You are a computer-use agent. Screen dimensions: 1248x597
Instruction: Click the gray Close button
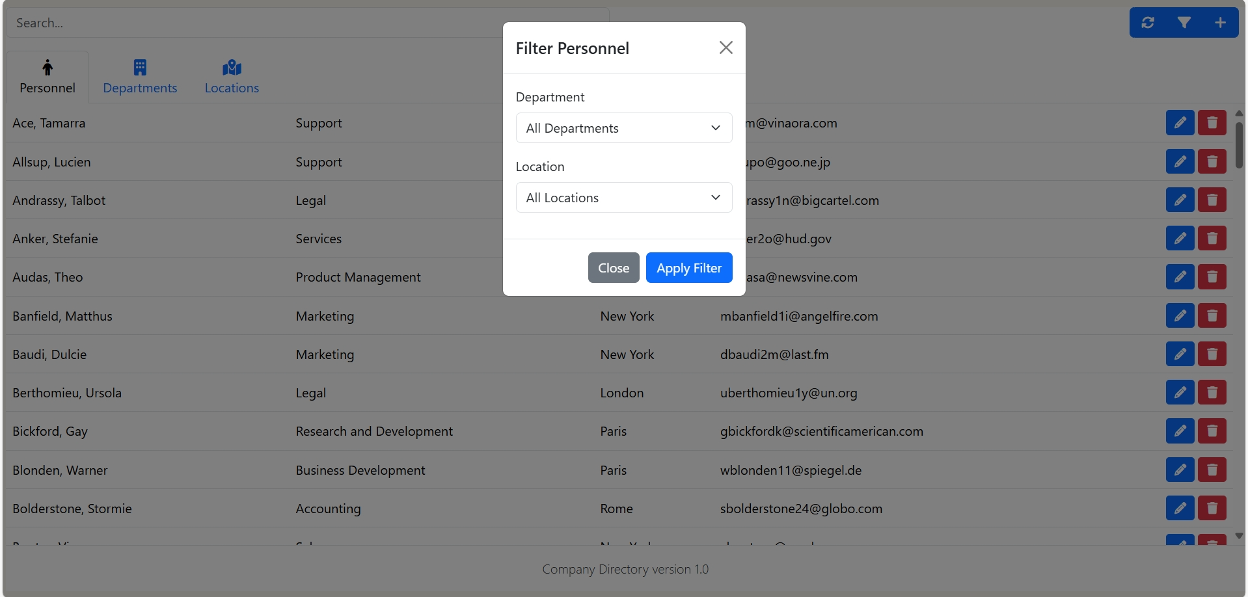point(613,268)
